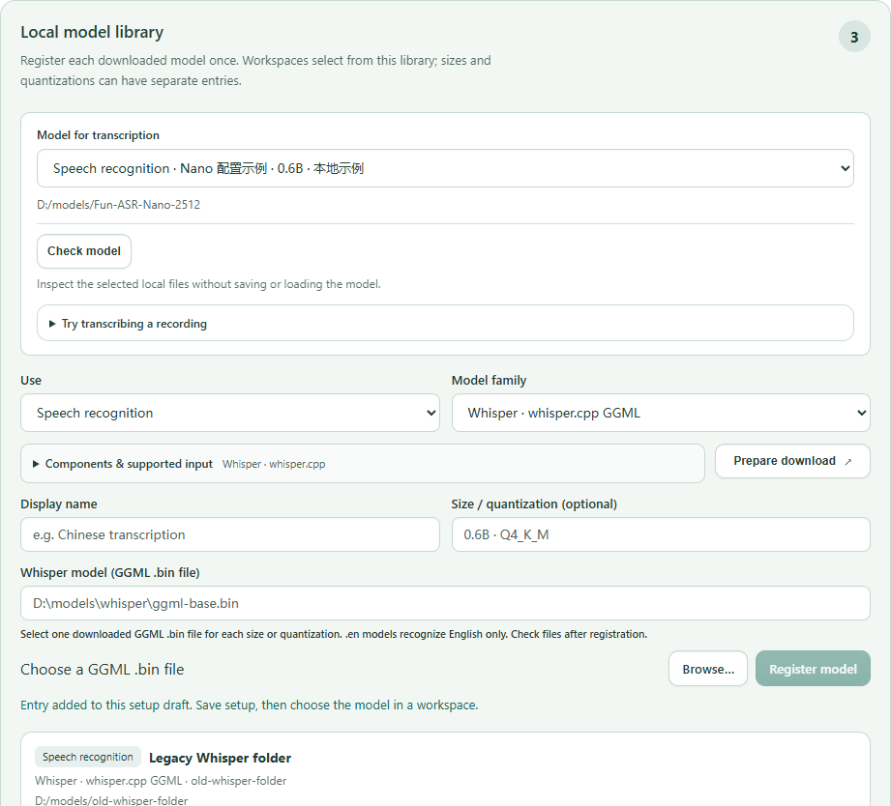
Task: Focus the Display name input field
Action: (x=230, y=534)
